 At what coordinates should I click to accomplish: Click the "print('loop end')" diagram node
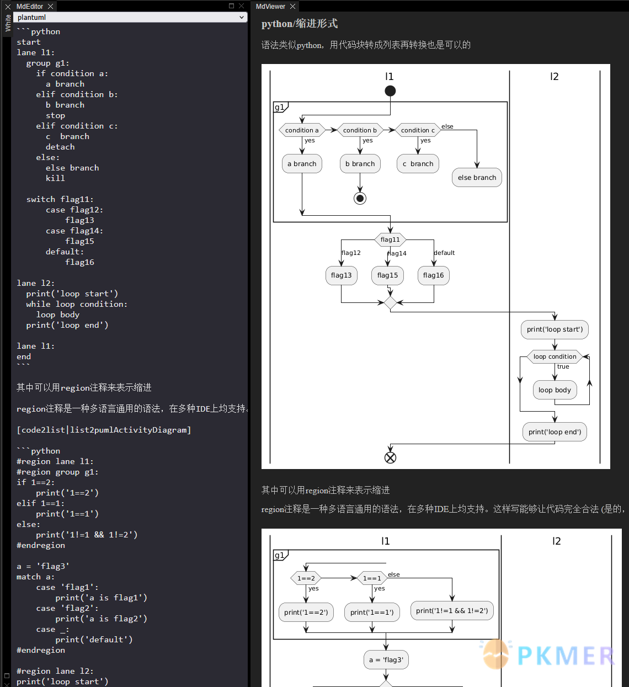(555, 432)
